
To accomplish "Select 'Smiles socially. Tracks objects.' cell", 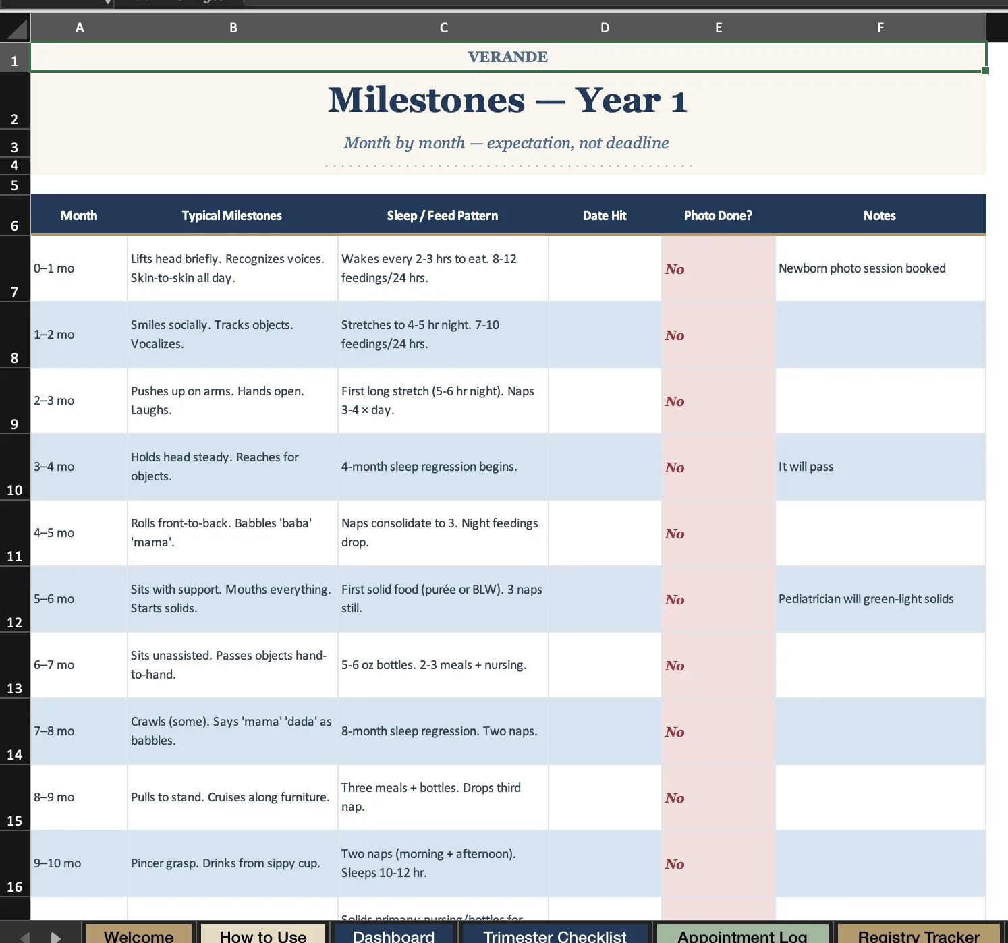I will (x=232, y=335).
